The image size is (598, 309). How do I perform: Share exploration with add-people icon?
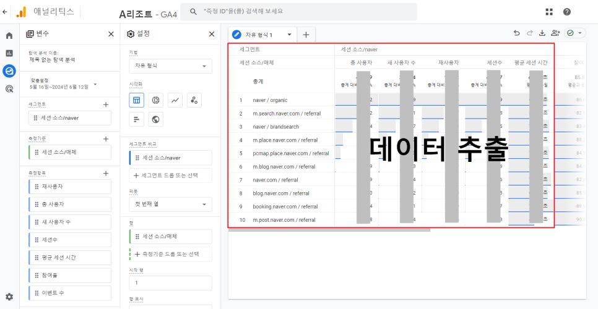555,33
